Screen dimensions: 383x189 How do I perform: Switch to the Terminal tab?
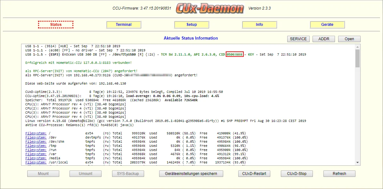124,25
